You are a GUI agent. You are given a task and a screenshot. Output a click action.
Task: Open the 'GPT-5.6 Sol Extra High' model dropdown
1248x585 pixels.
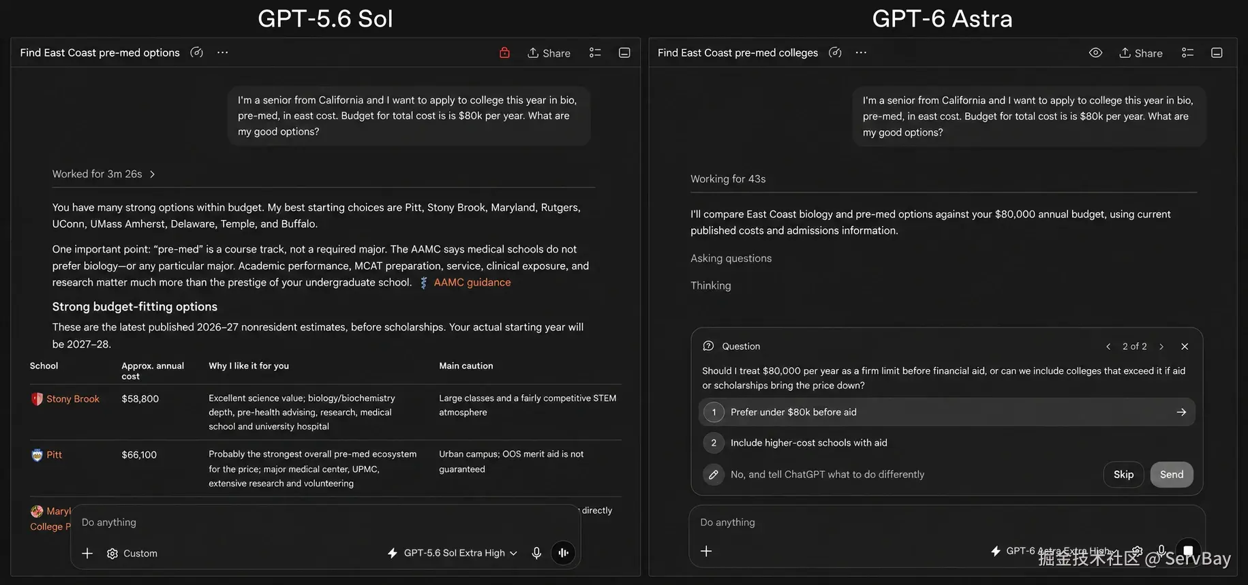[453, 553]
